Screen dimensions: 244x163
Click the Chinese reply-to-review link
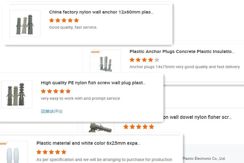coord(52,111)
